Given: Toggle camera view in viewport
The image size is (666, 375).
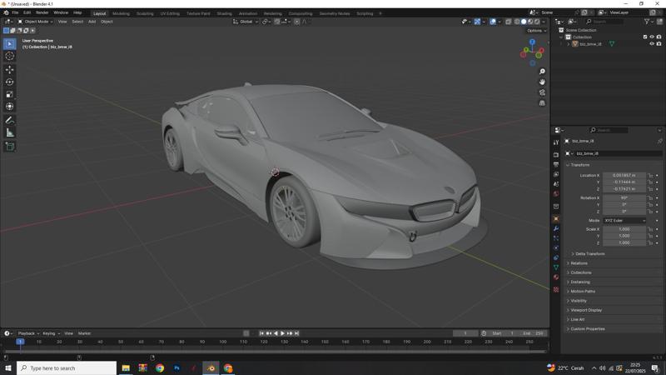Looking at the screenshot, I should tap(542, 92).
